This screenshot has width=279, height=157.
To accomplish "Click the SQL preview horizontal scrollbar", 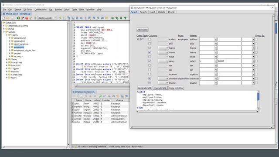I will pyautogui.click(x=197, y=111).
